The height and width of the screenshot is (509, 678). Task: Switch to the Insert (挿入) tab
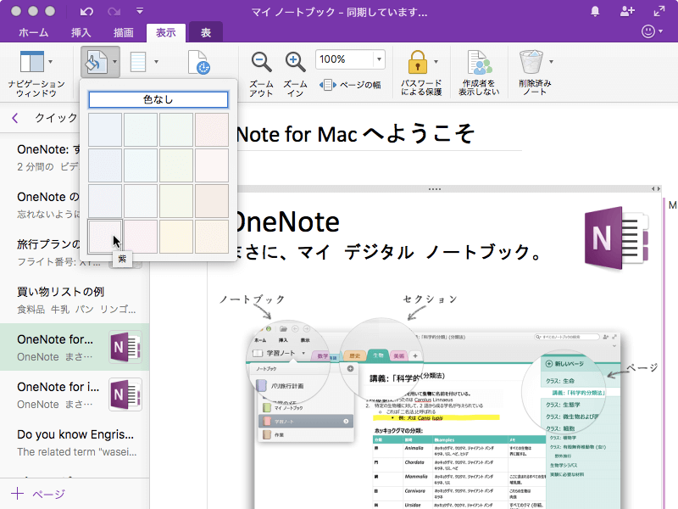(81, 33)
